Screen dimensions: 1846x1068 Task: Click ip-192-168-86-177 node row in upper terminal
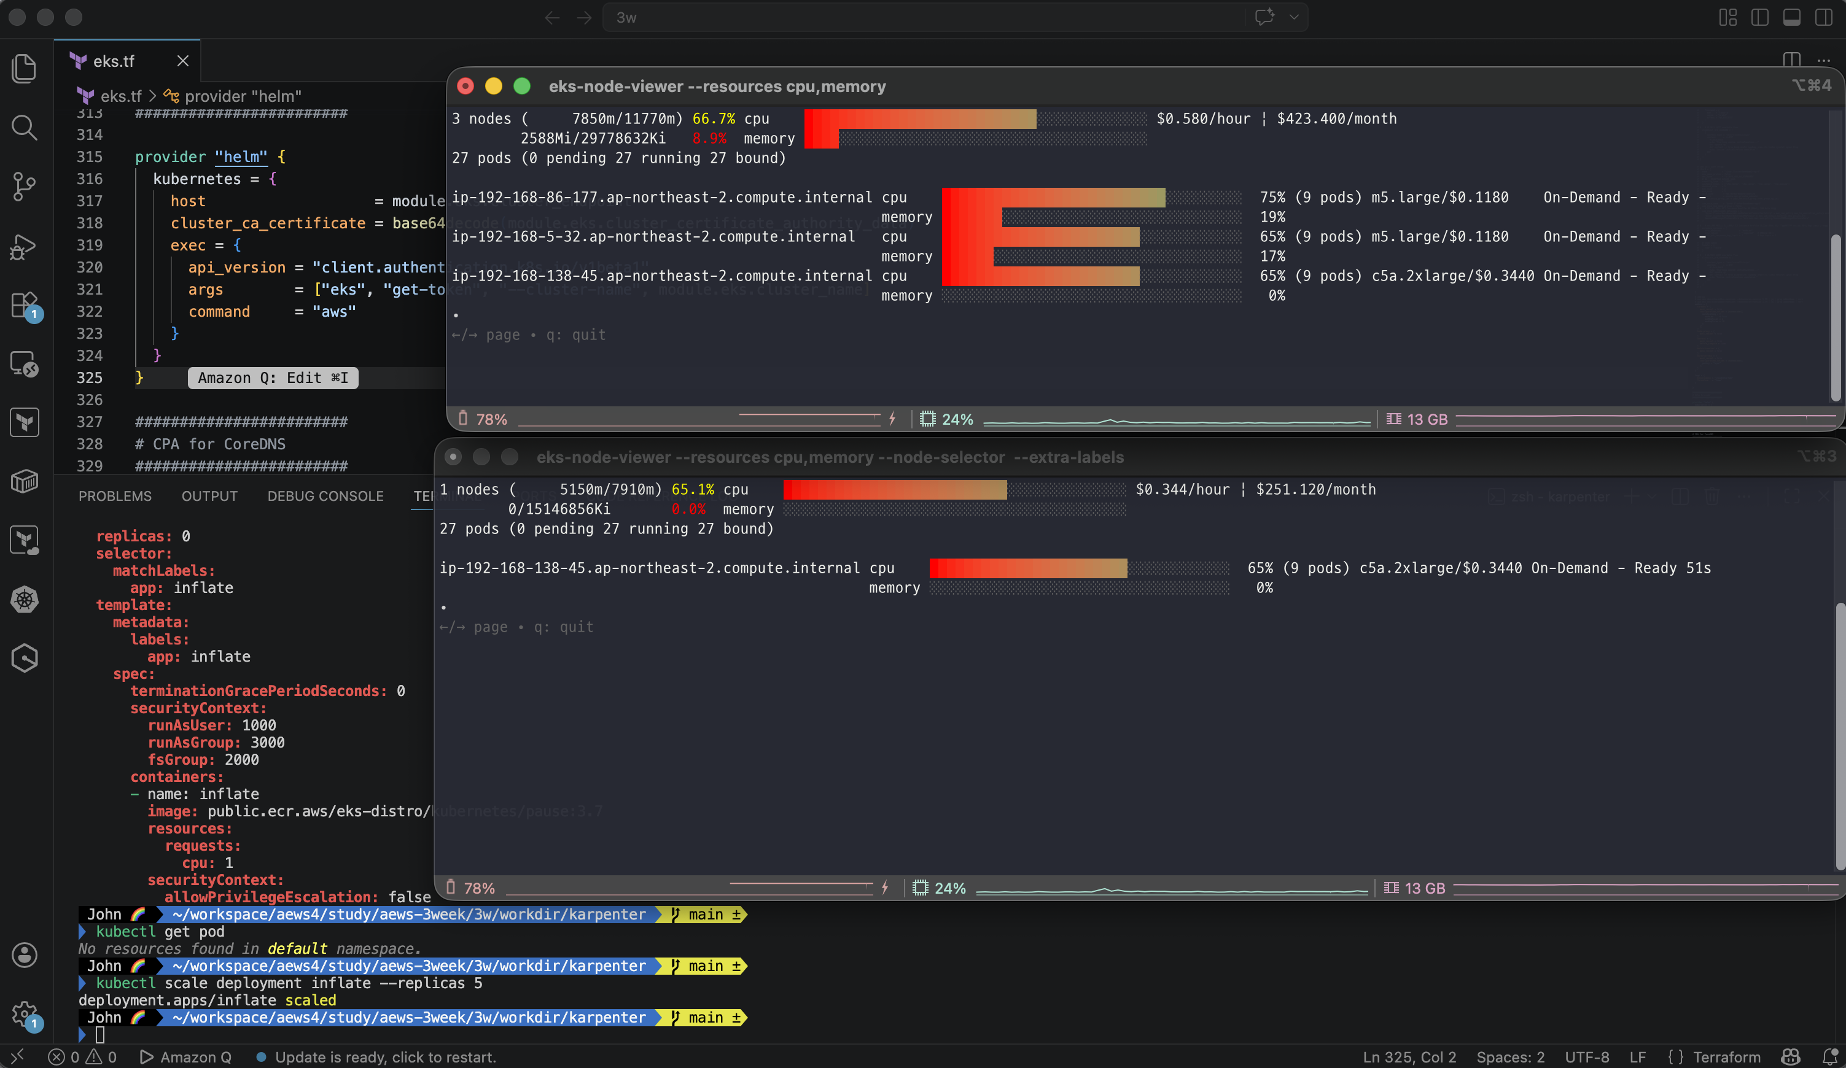pyautogui.click(x=1078, y=197)
